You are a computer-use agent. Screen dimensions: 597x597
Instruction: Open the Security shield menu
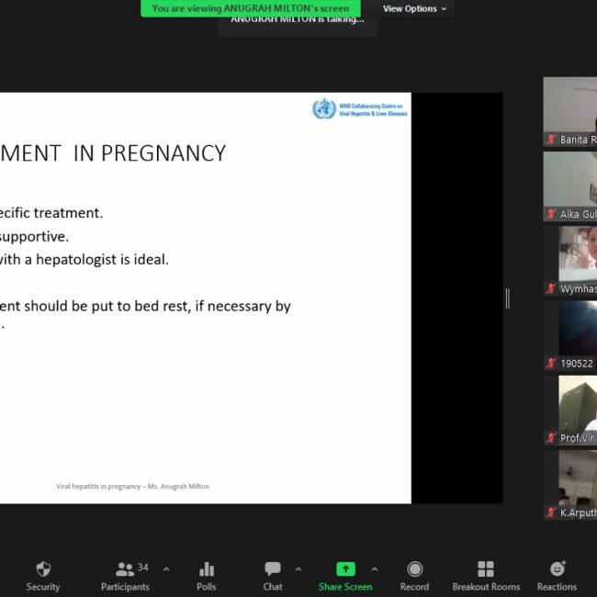click(x=42, y=575)
